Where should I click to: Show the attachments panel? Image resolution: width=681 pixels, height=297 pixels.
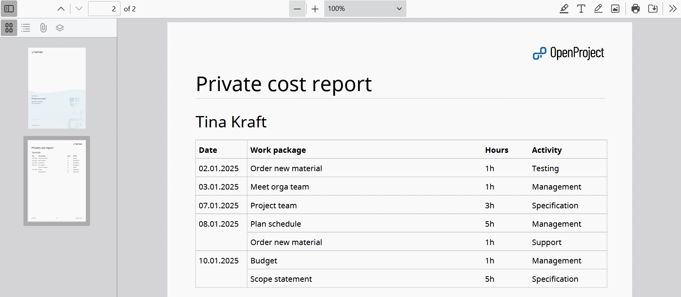point(43,28)
